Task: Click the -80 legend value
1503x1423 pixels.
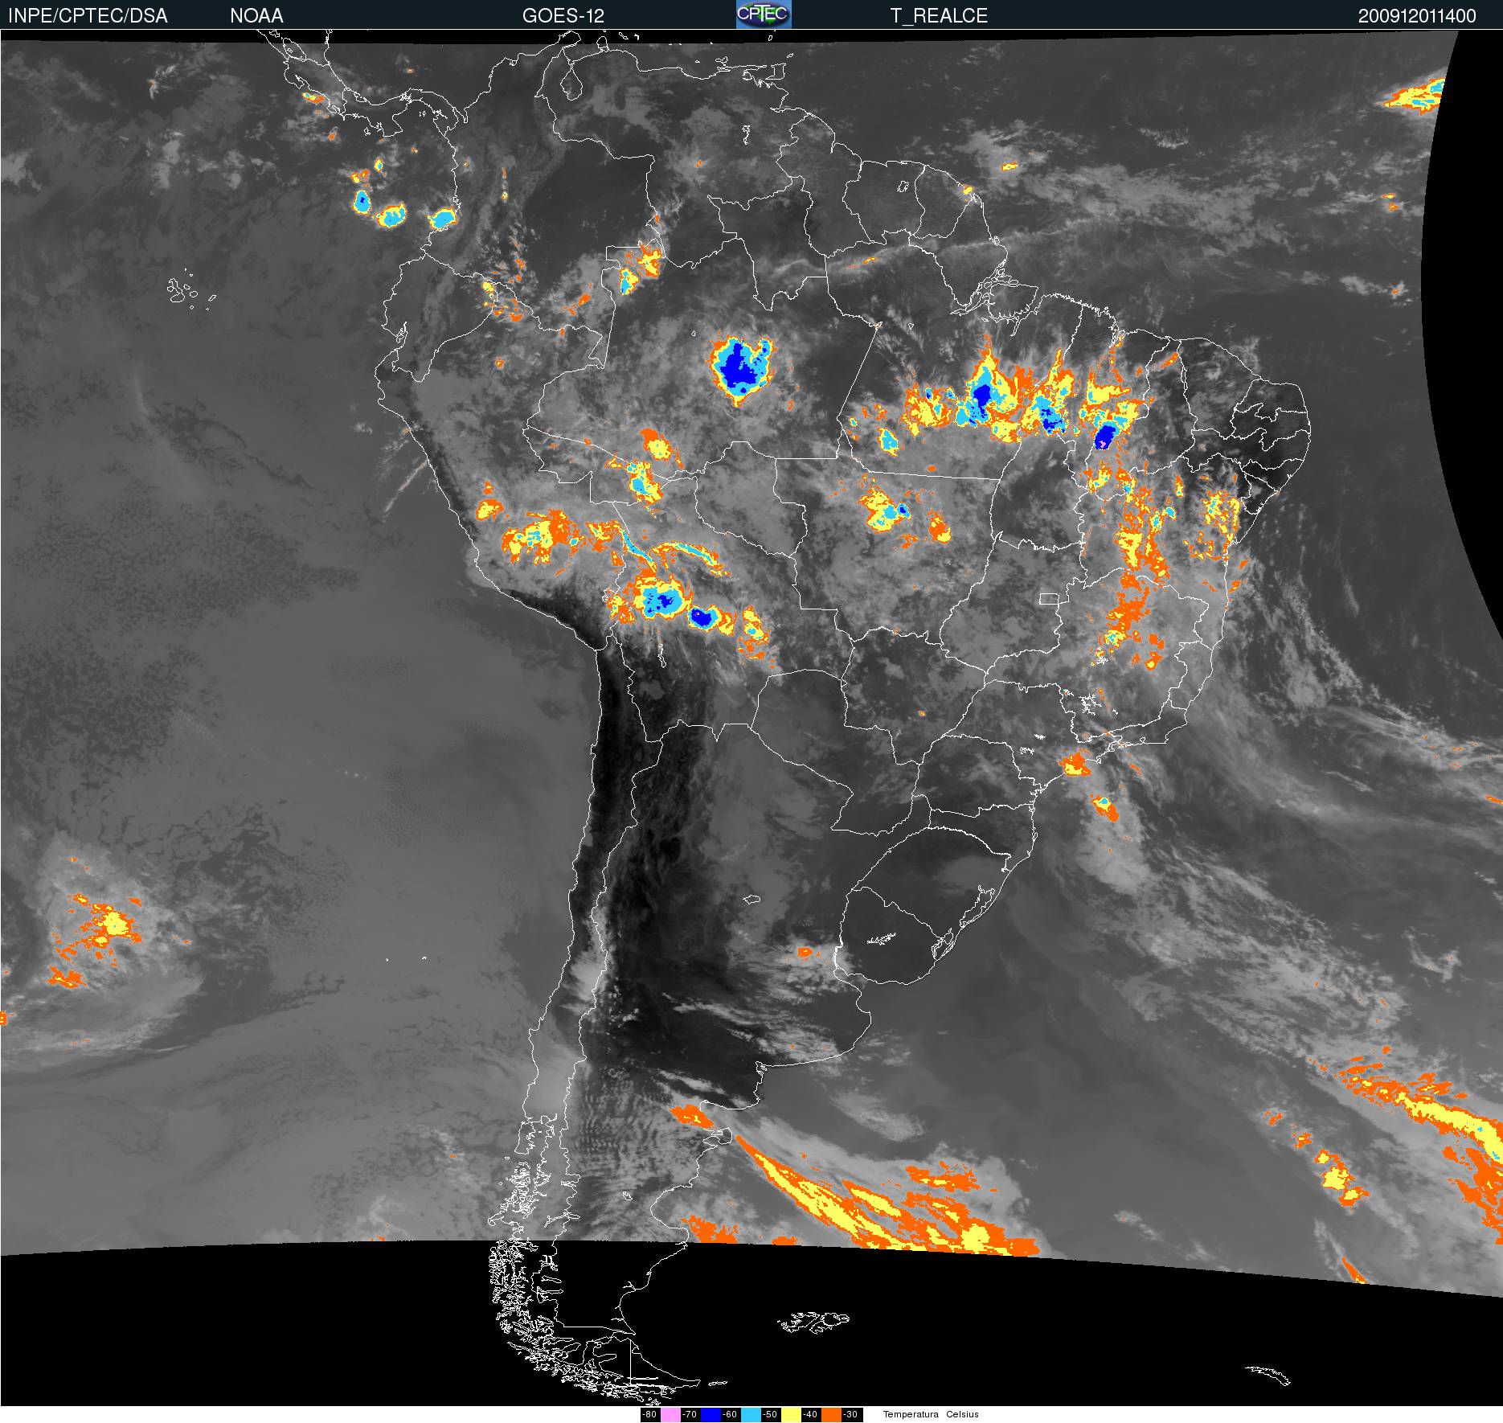Action: click(649, 1414)
